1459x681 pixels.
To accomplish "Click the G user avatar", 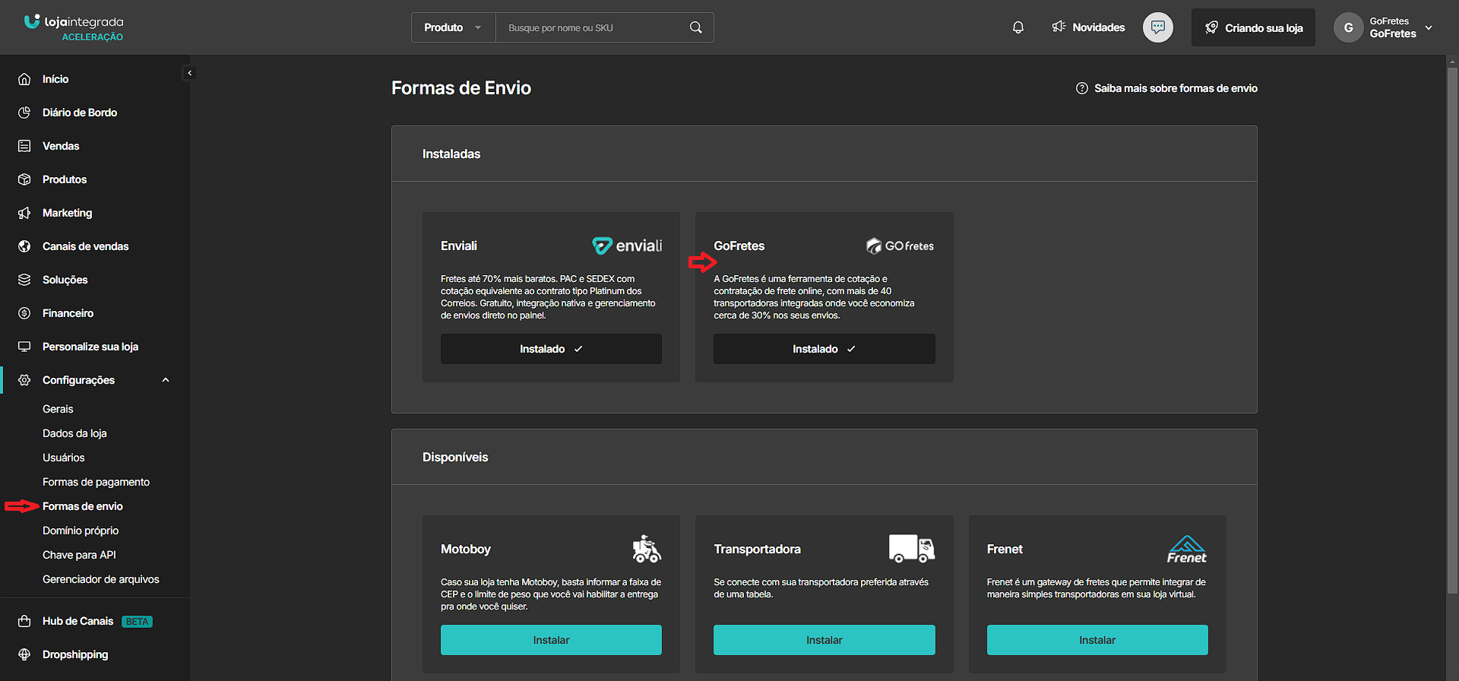I will (1349, 27).
